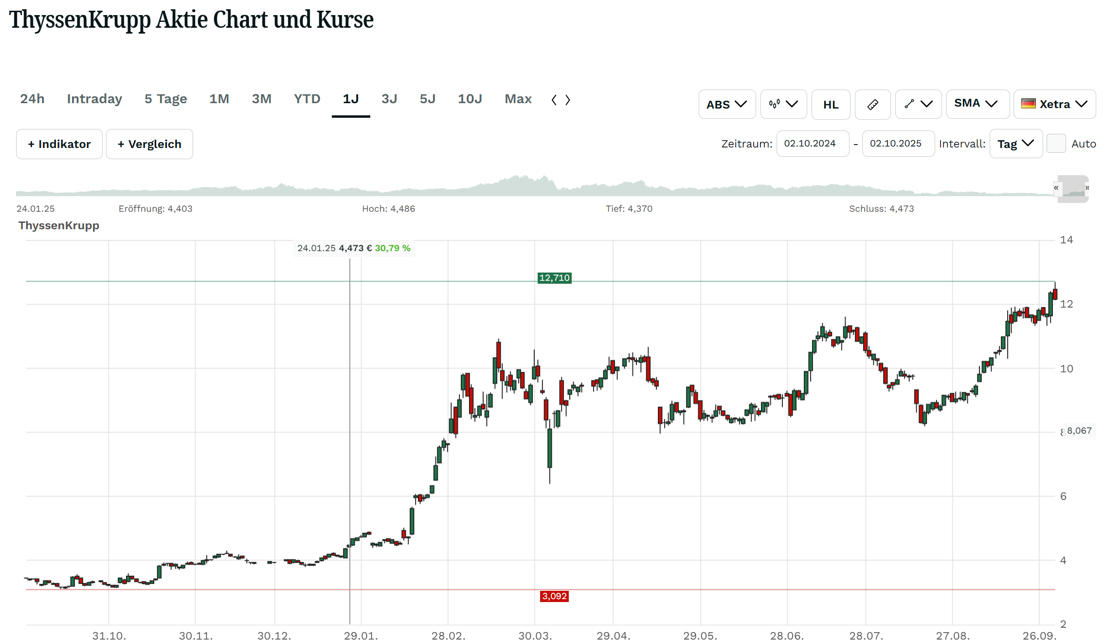Switch to the 5J time range tab
Image resolution: width=1104 pixels, height=640 pixels.
coord(427,99)
